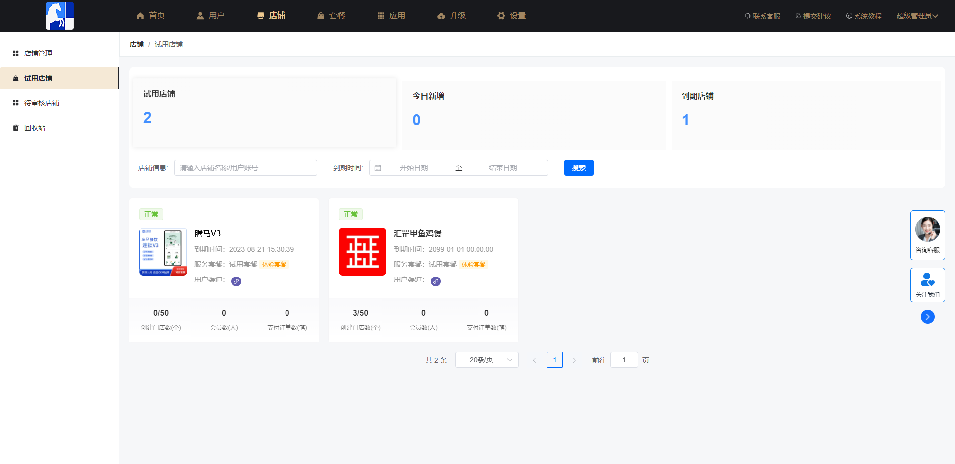Open the 应用 menu
This screenshot has width=955, height=464.
391,16
